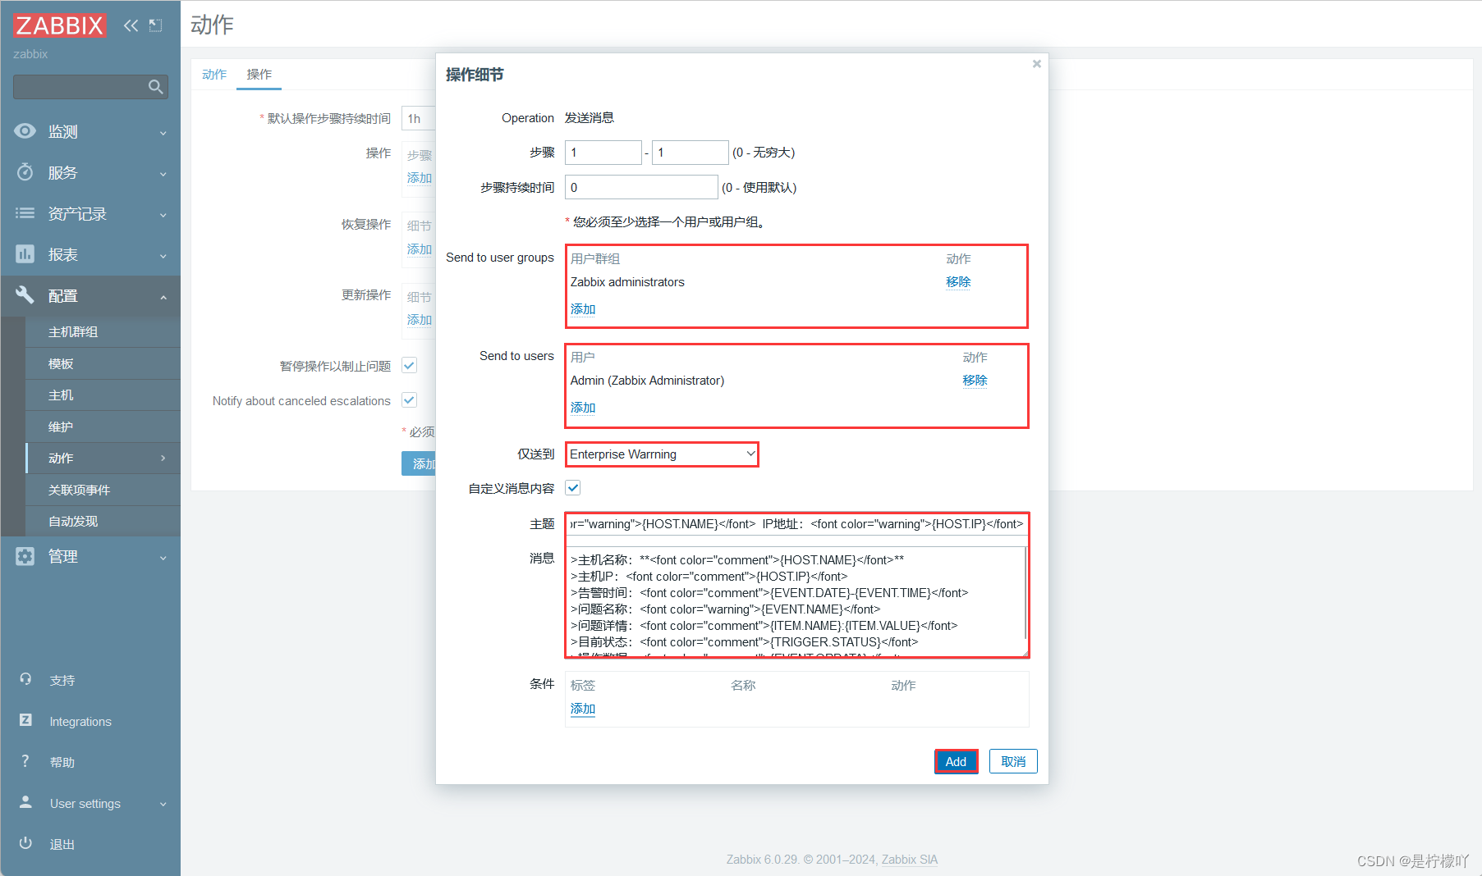The width and height of the screenshot is (1482, 876).
Task: Remove Zabbix administrators user group
Action: point(958,281)
